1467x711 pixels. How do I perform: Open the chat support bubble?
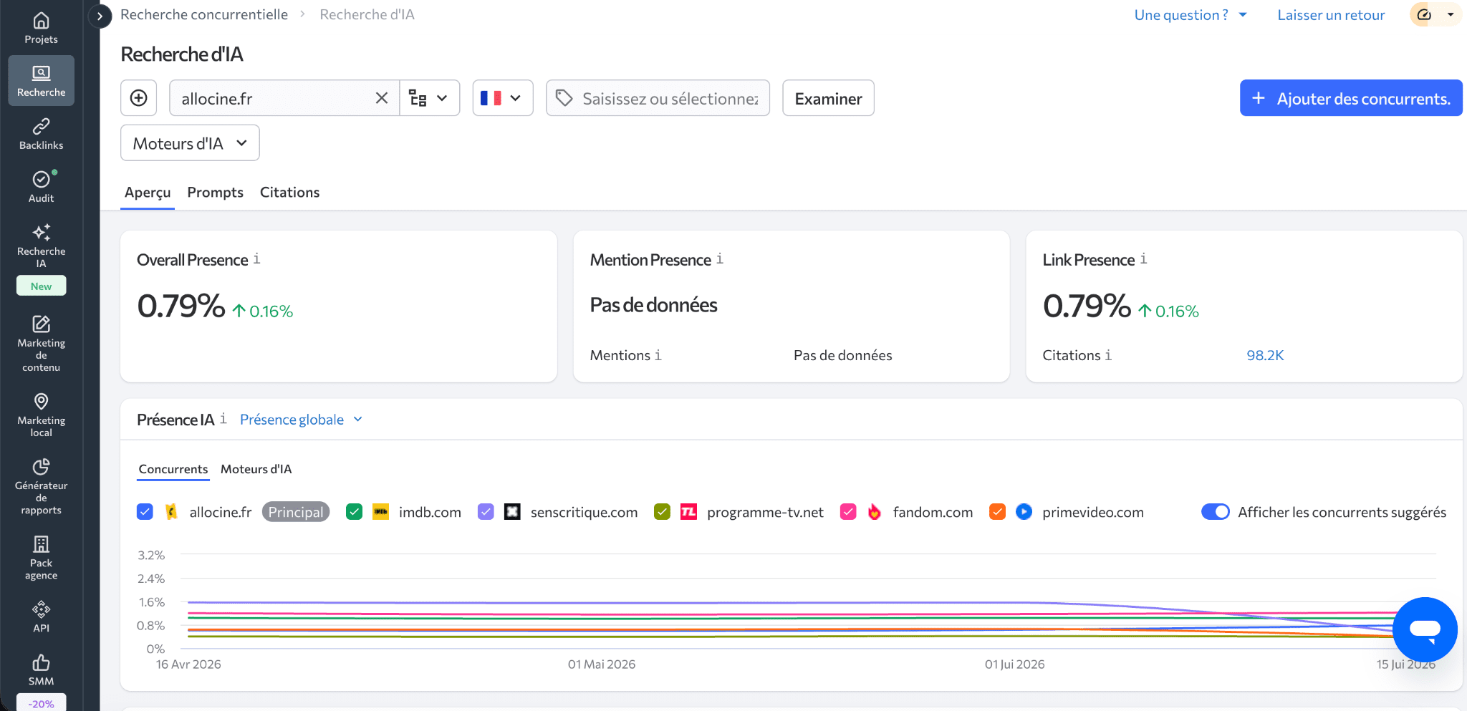[1425, 629]
